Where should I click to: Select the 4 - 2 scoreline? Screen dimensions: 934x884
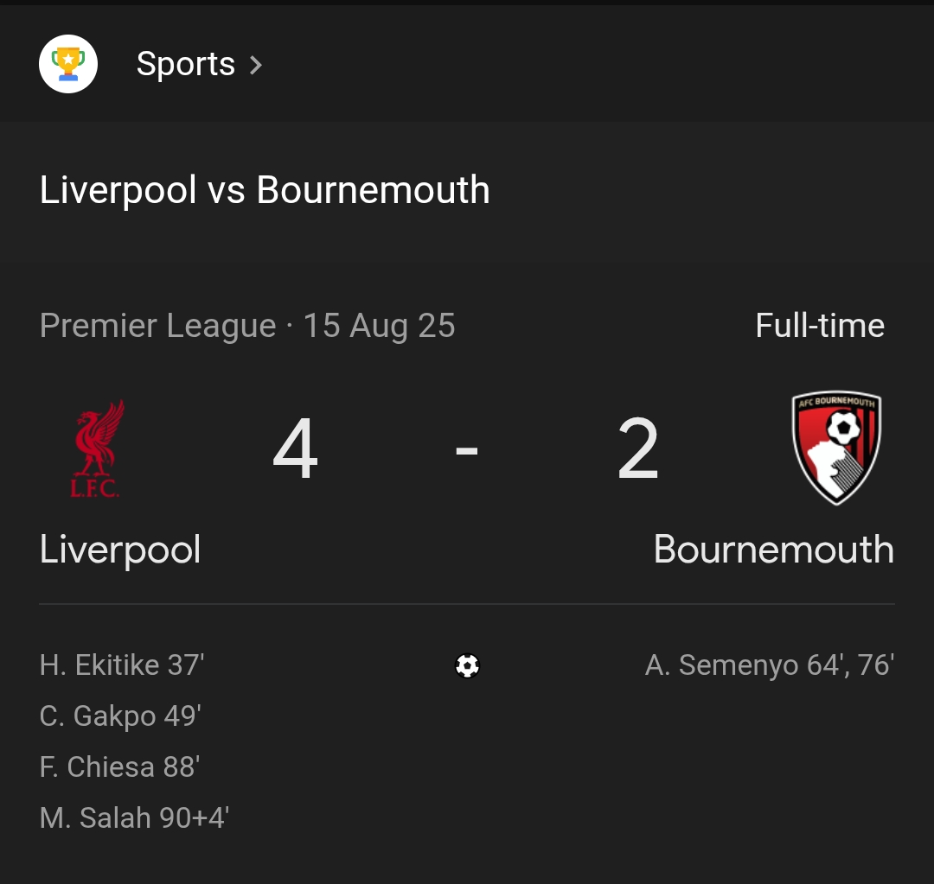coord(467,448)
